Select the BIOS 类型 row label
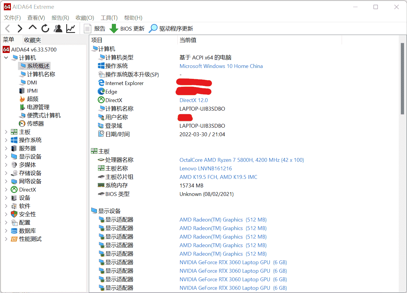The image size is (407, 293). click(x=117, y=194)
